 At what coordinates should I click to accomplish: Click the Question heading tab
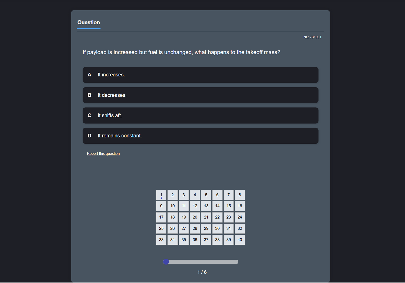pos(89,22)
